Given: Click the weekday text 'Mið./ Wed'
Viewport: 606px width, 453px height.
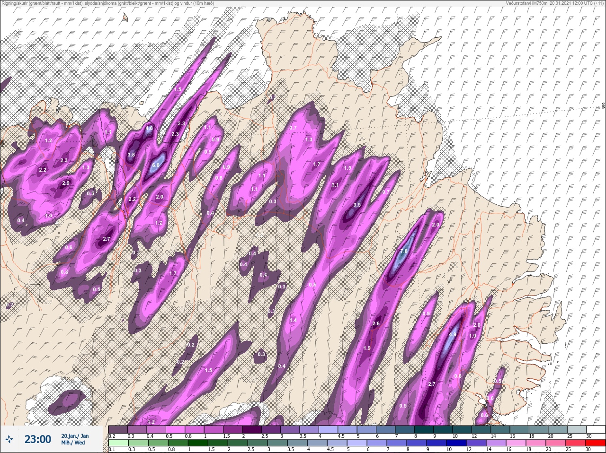Looking at the screenshot, I should coord(73,443).
